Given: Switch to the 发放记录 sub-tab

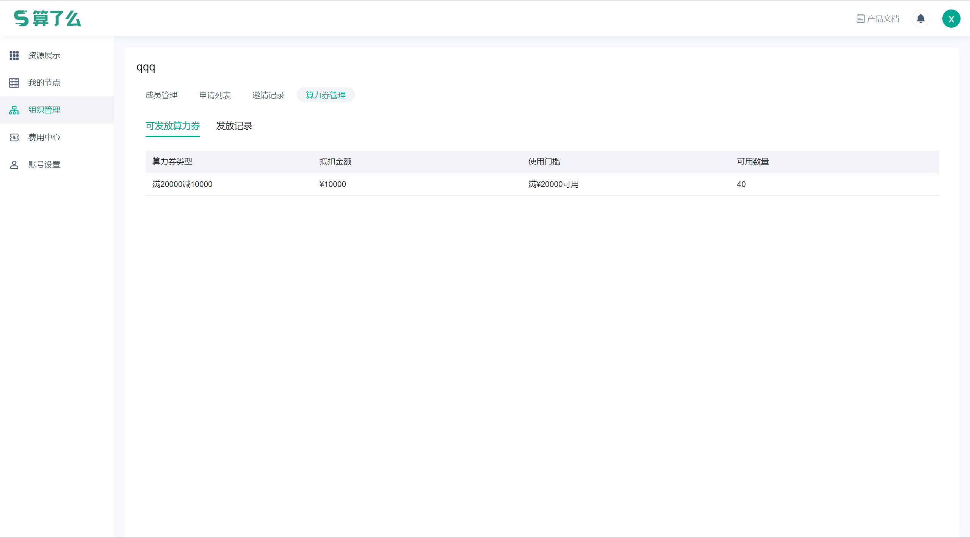Looking at the screenshot, I should 234,126.
